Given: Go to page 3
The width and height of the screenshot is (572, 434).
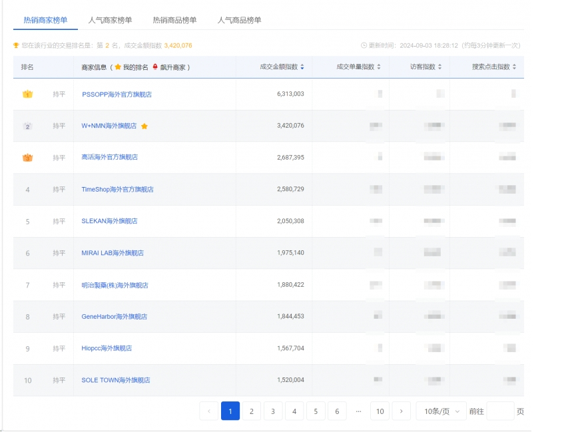Looking at the screenshot, I should [273, 411].
